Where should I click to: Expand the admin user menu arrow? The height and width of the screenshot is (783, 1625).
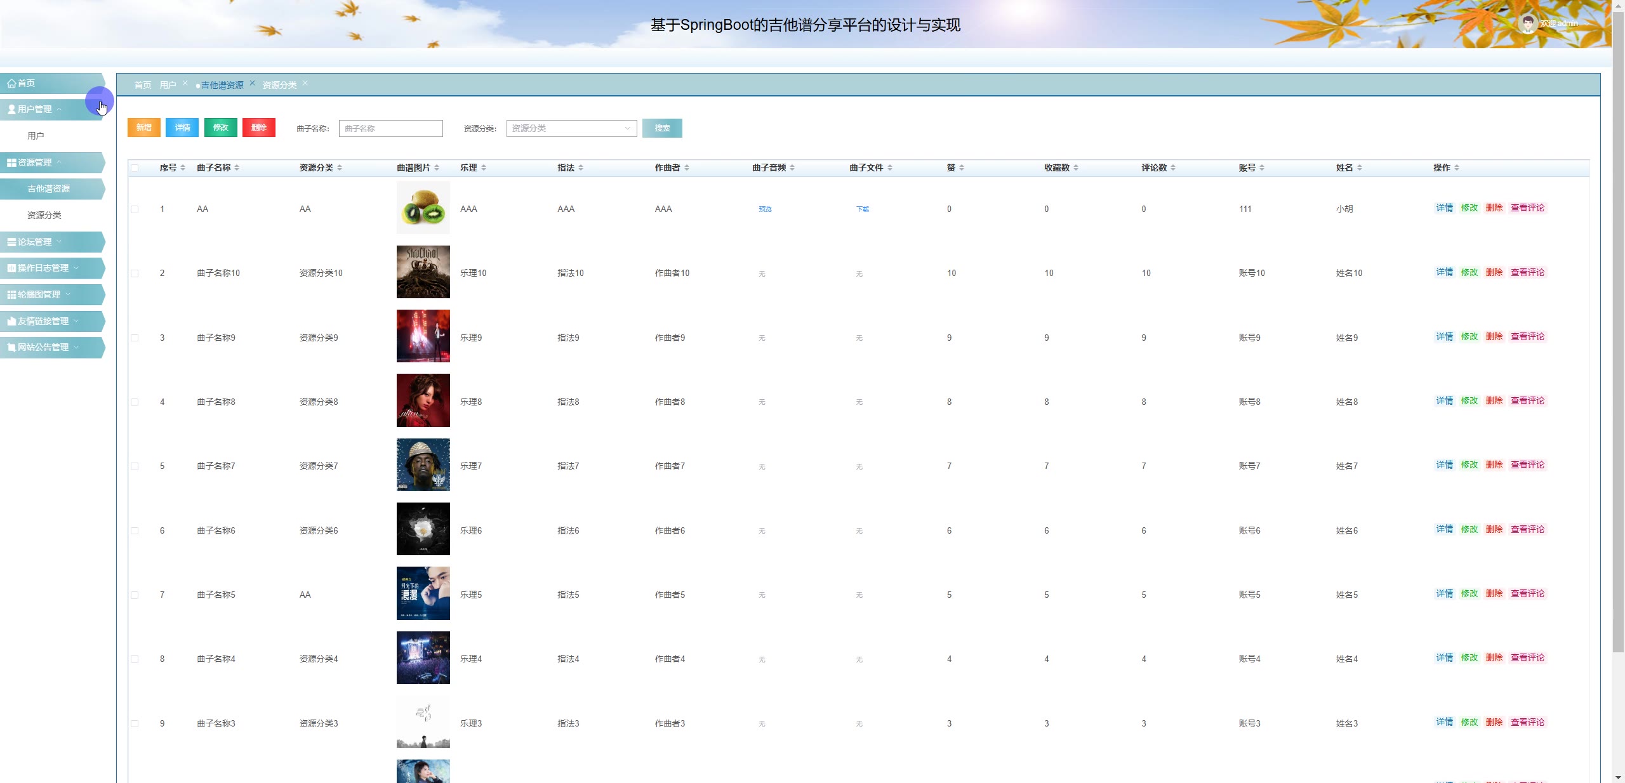[1588, 24]
